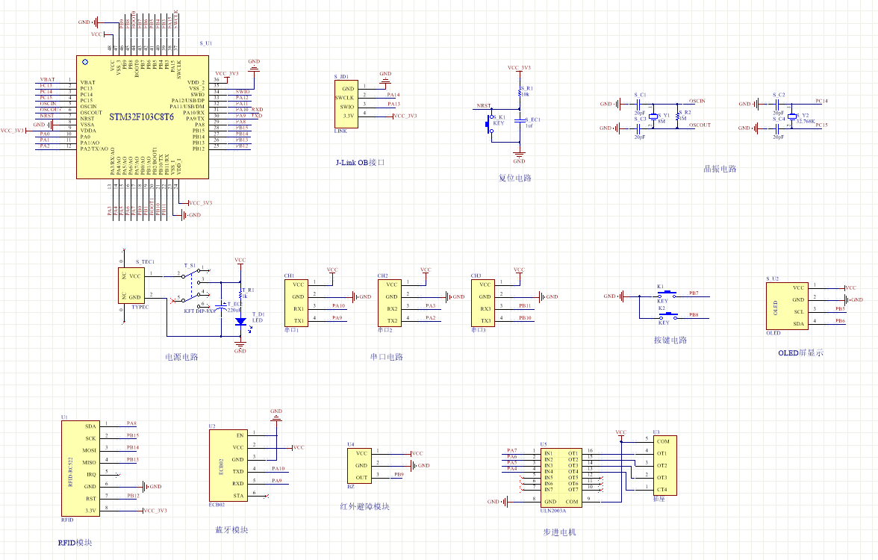Select the STM32F103C8T6 microcontroller symbol
Image resolution: width=878 pixels, height=560 pixels.
click(x=142, y=117)
